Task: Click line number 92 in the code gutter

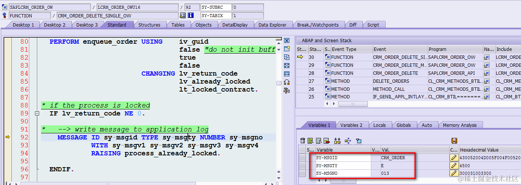Action: [x=24, y=138]
